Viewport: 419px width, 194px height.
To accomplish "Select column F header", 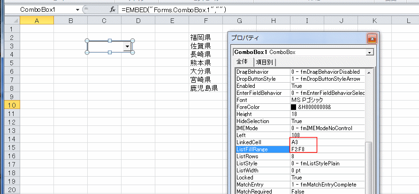I will point(206,20).
